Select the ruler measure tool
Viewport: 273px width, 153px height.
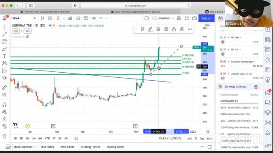pos(5,88)
